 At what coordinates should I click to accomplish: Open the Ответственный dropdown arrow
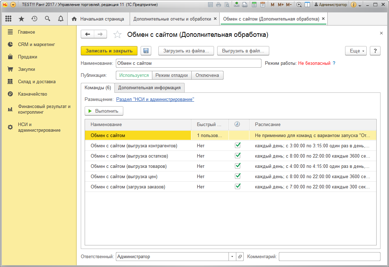tap(232, 257)
